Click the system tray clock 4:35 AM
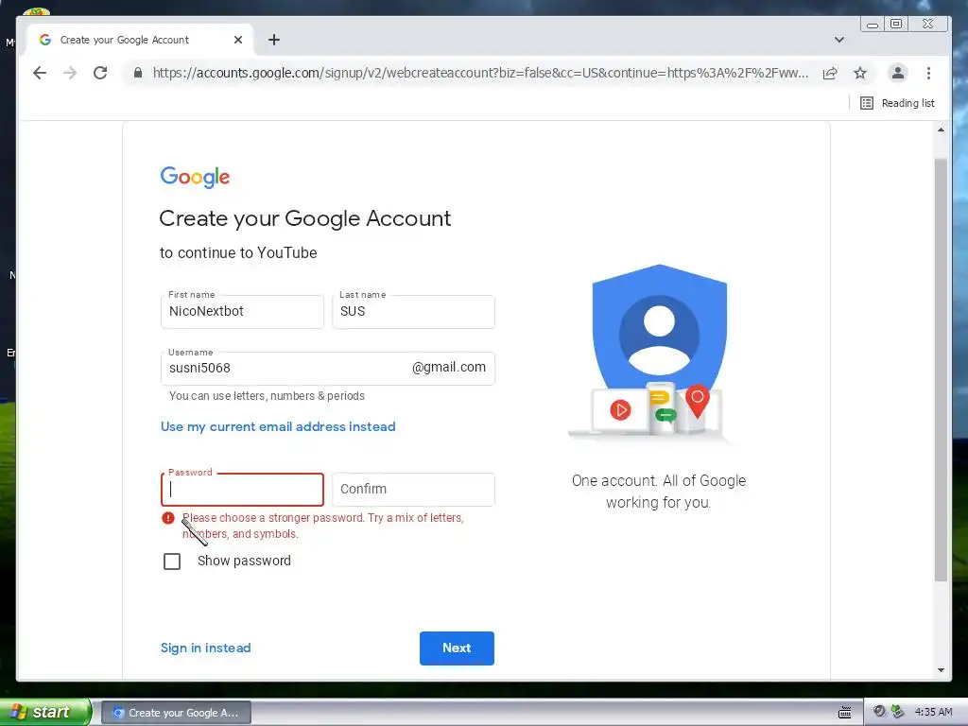 [x=933, y=712]
